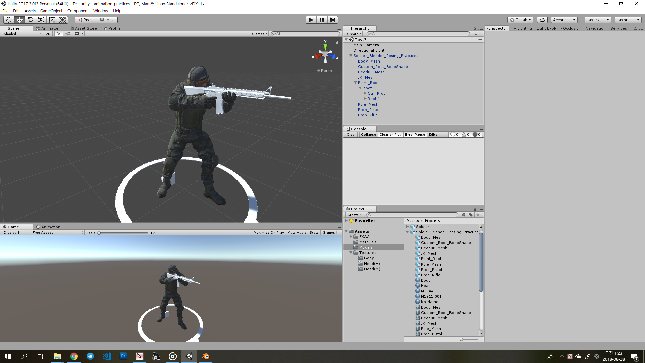Lock the scene gizmo rotation
The image size is (645, 363).
coord(337,42)
